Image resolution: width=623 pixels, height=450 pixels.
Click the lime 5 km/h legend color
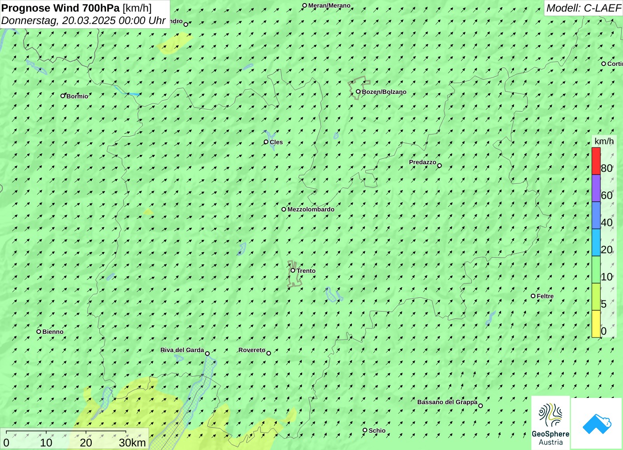[596, 297]
